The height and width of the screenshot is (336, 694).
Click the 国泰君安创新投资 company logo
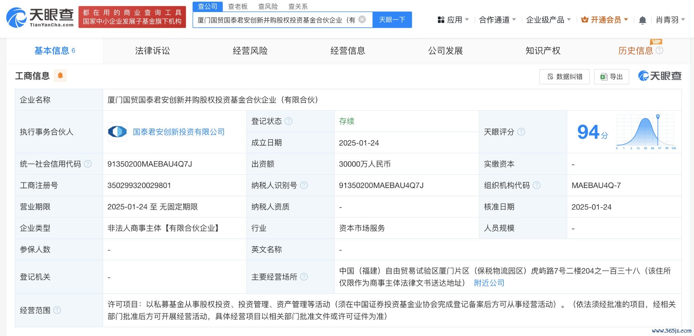point(117,132)
